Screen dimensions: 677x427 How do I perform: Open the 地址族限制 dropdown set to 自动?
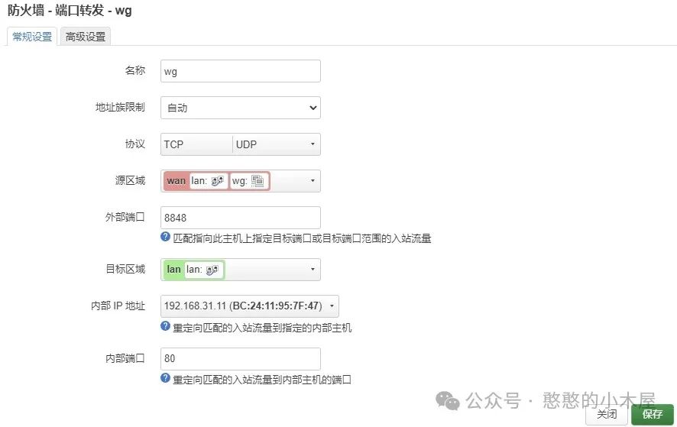[241, 108]
